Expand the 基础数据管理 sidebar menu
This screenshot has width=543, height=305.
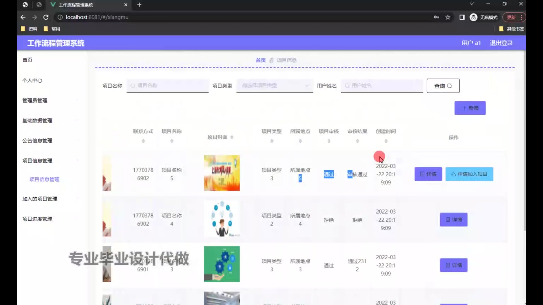click(x=37, y=121)
